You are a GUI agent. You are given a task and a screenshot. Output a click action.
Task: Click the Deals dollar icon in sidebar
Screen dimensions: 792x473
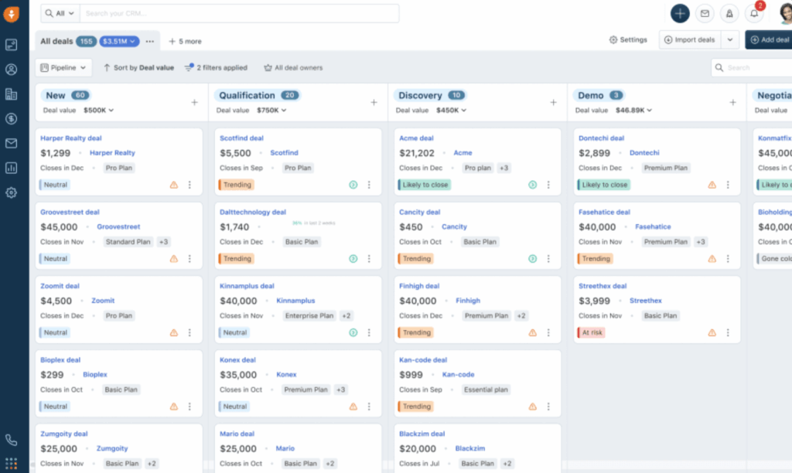[11, 119]
